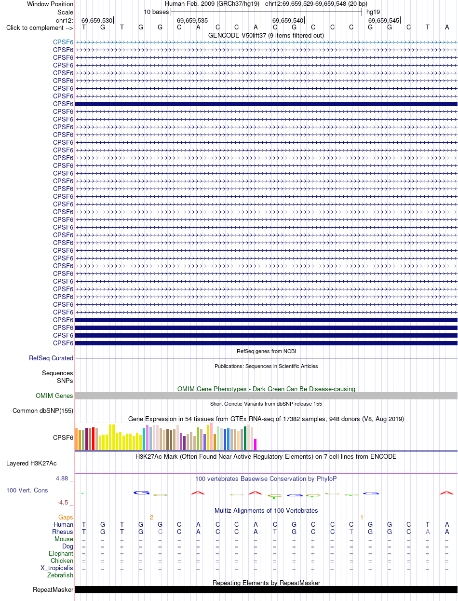Click the magenta last bar in GTEx chart
The height and width of the screenshot is (601, 458).
[x=256, y=444]
